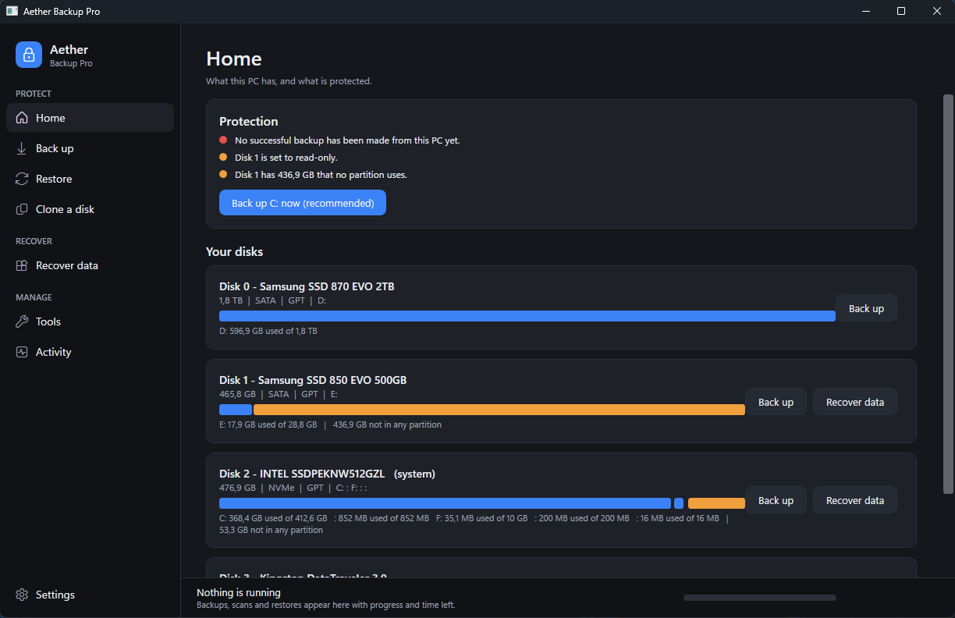Click the red no-backup warning dot
This screenshot has height=618, width=955.
[x=223, y=140]
